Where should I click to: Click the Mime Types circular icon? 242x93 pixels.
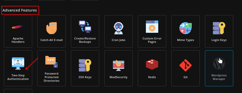(x=186, y=28)
